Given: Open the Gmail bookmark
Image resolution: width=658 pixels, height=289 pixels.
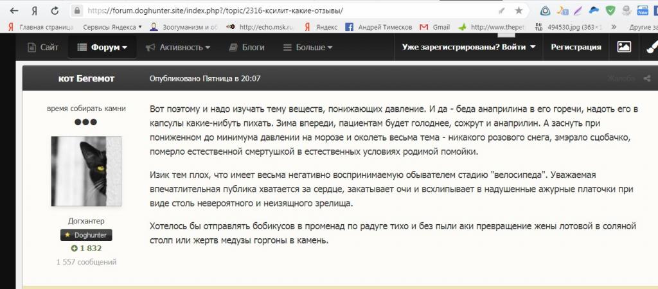Looking at the screenshot, I should click(434, 27).
